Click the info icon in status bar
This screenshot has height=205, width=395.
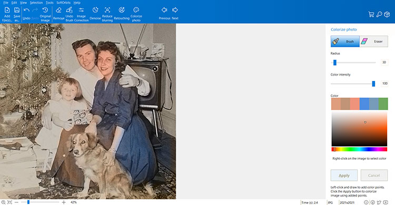366,202
